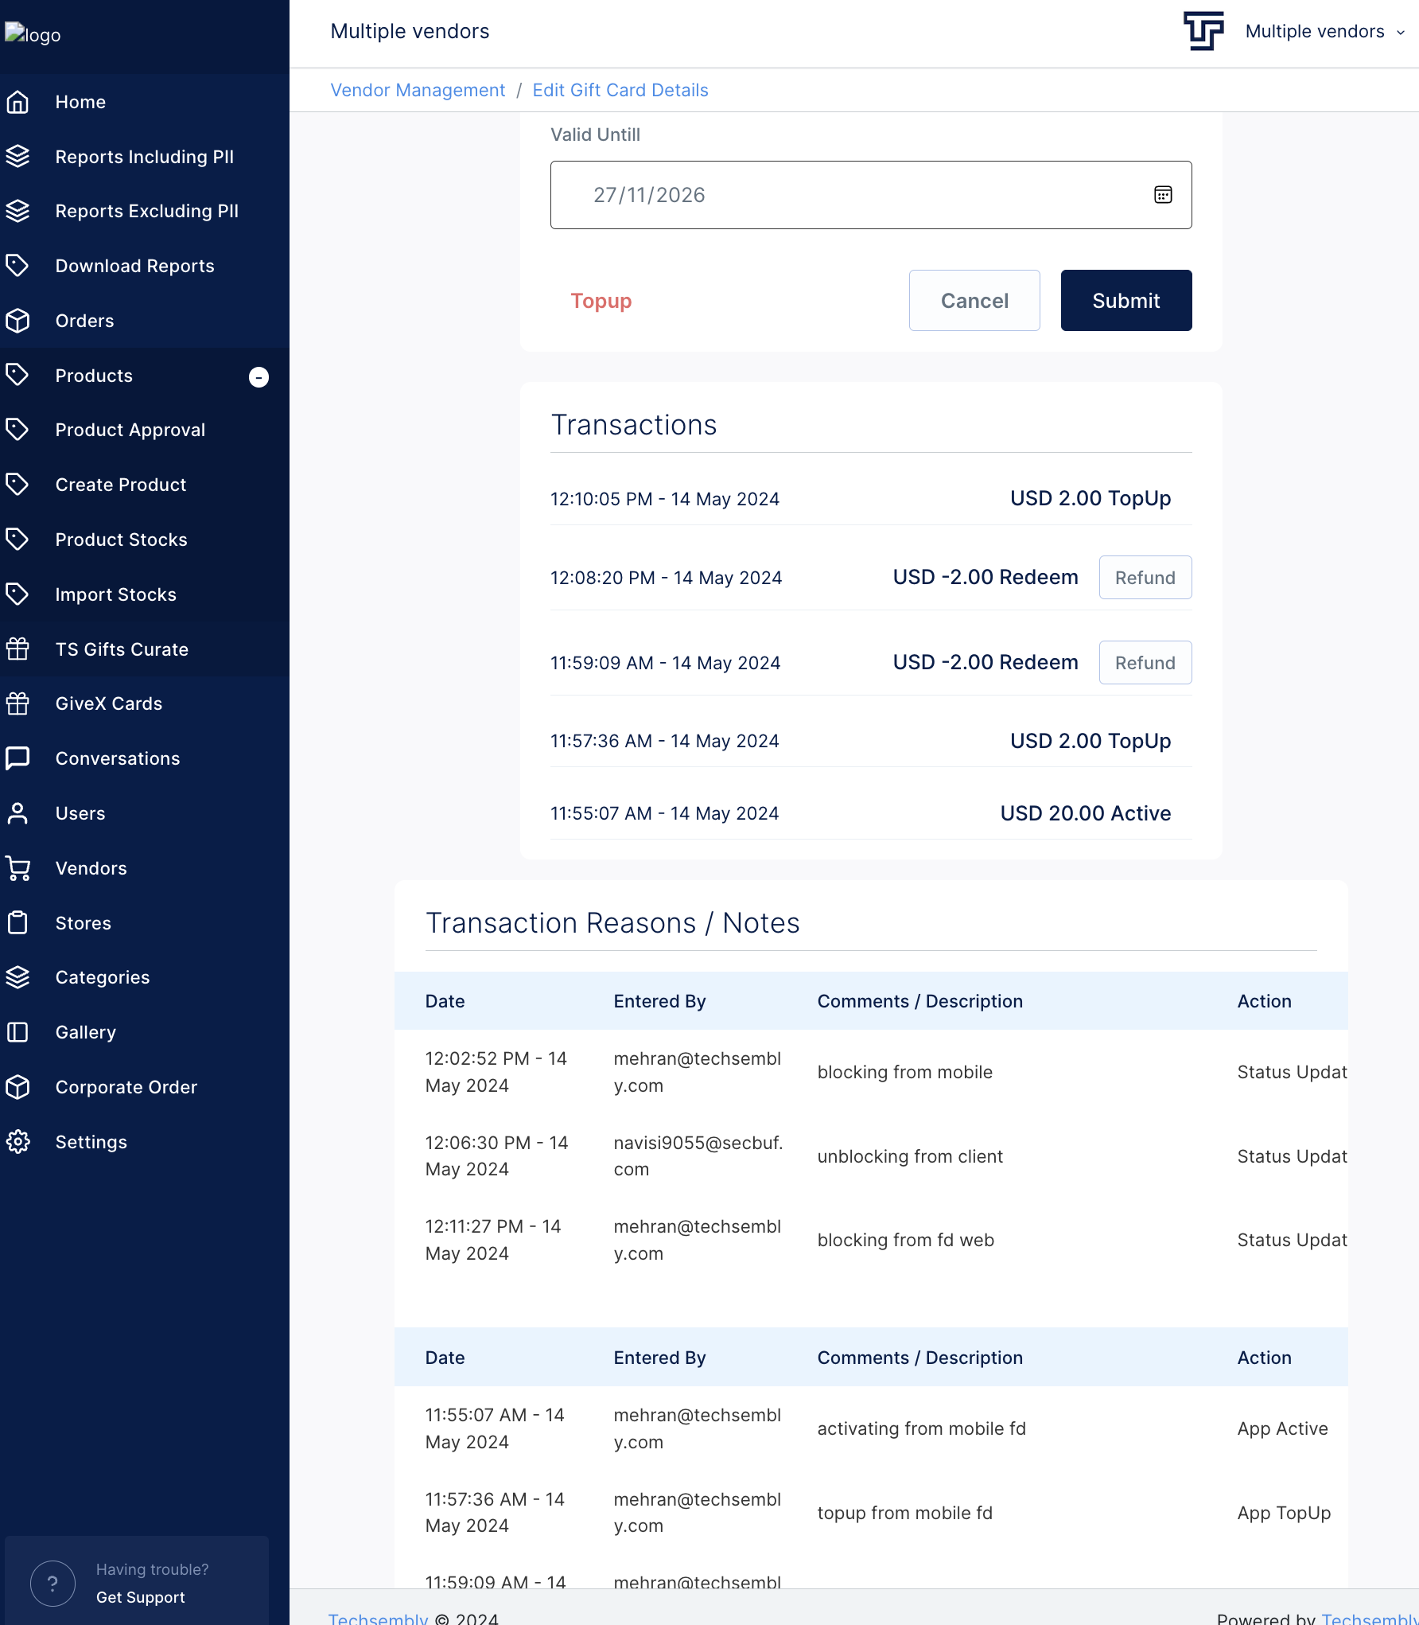Click the Create Product tag icon

click(x=17, y=485)
